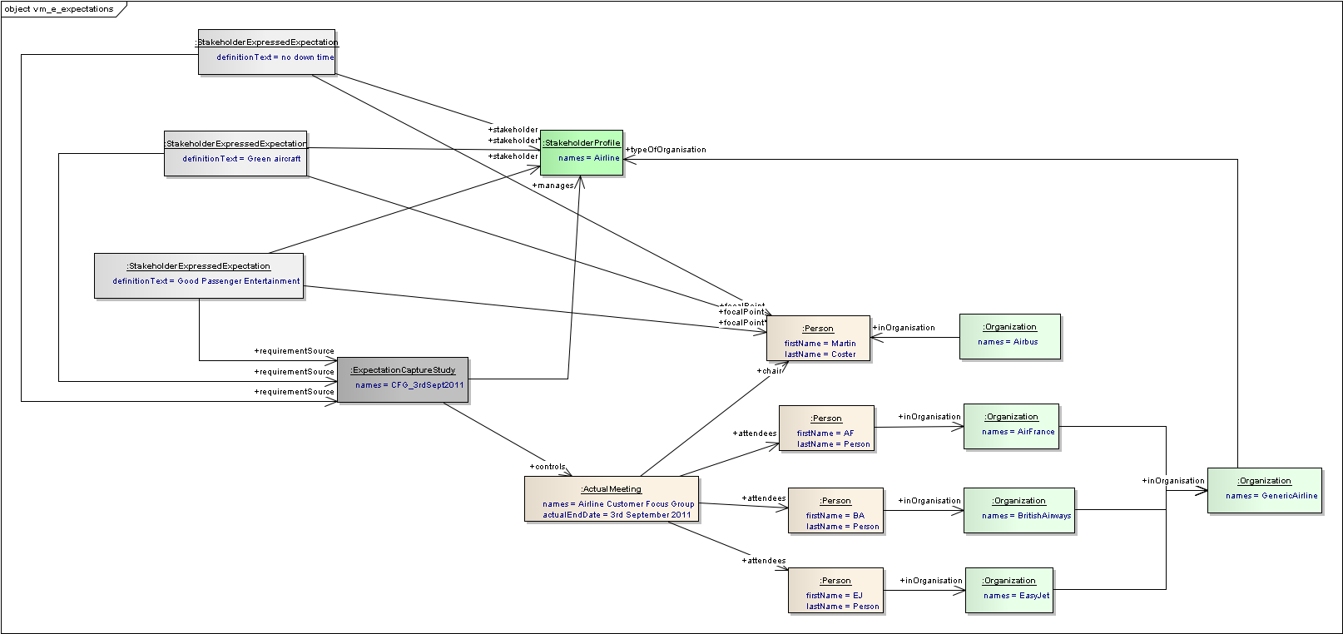1343x634 pixels.
Task: Select the '+chair' association label
Action: 770,371
